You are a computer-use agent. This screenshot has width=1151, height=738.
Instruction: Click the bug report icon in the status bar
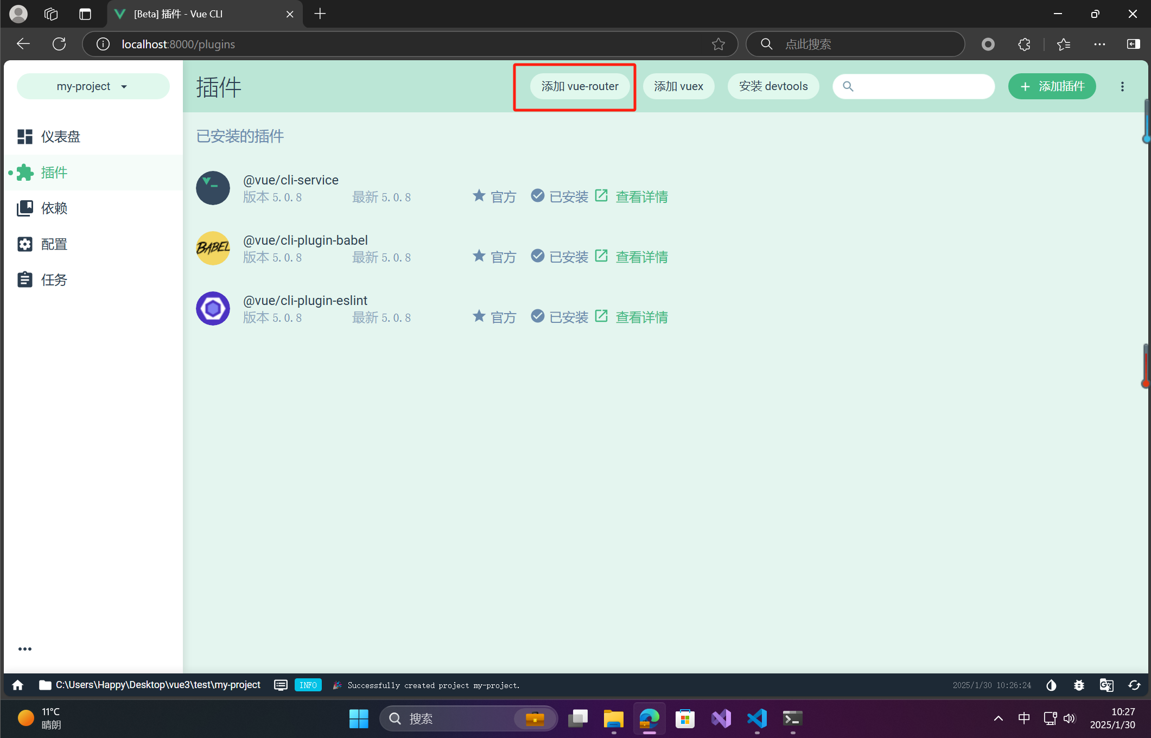coord(1079,685)
